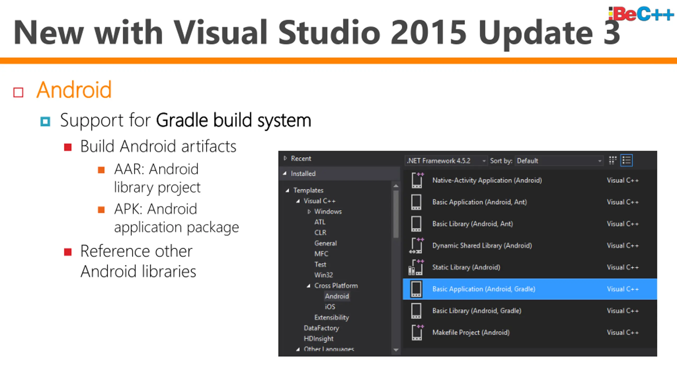Select the Android tree item

pyautogui.click(x=337, y=296)
